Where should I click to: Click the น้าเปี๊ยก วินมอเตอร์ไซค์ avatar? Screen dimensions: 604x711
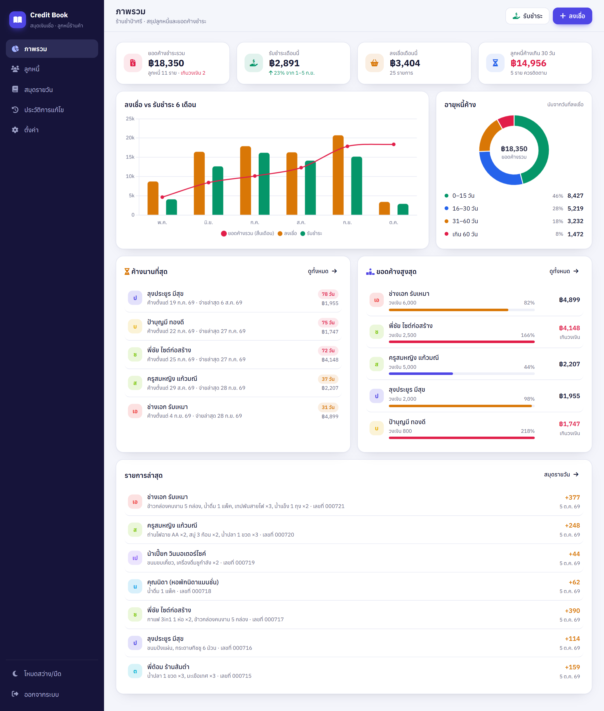tap(135, 558)
